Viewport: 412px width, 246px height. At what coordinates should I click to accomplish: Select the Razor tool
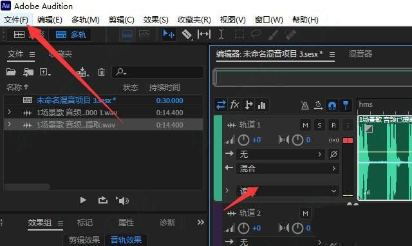click(x=187, y=35)
